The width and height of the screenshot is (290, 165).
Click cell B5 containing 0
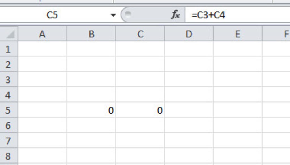[91, 110]
